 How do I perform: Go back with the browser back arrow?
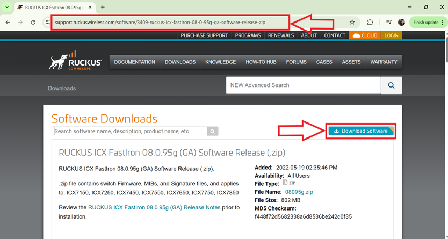[x=8, y=23]
